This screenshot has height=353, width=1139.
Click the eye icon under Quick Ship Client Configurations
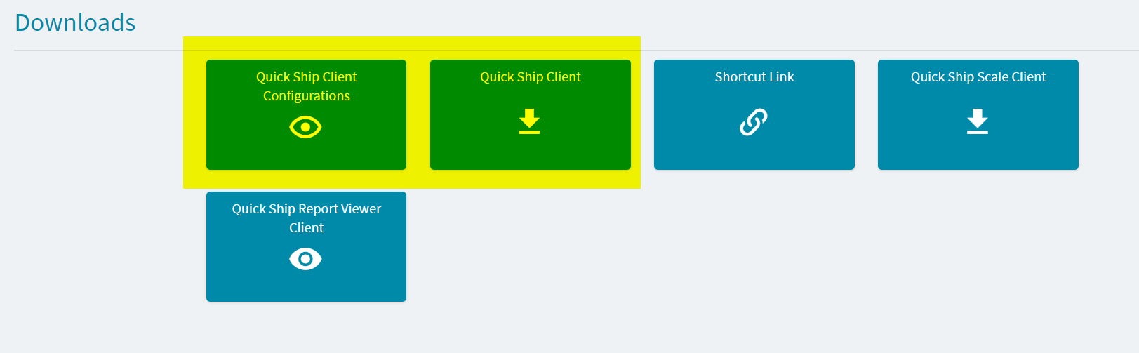tap(305, 127)
